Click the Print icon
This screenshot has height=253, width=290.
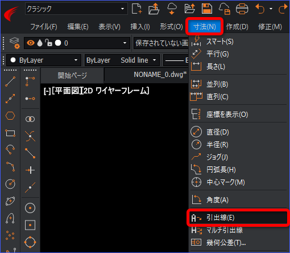pyautogui.click(x=242, y=9)
